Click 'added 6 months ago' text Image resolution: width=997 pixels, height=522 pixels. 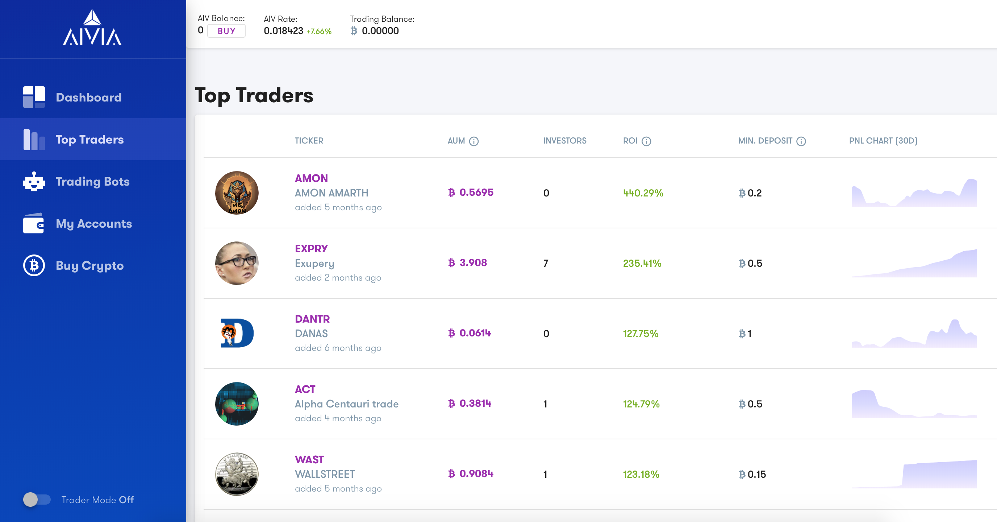click(338, 348)
